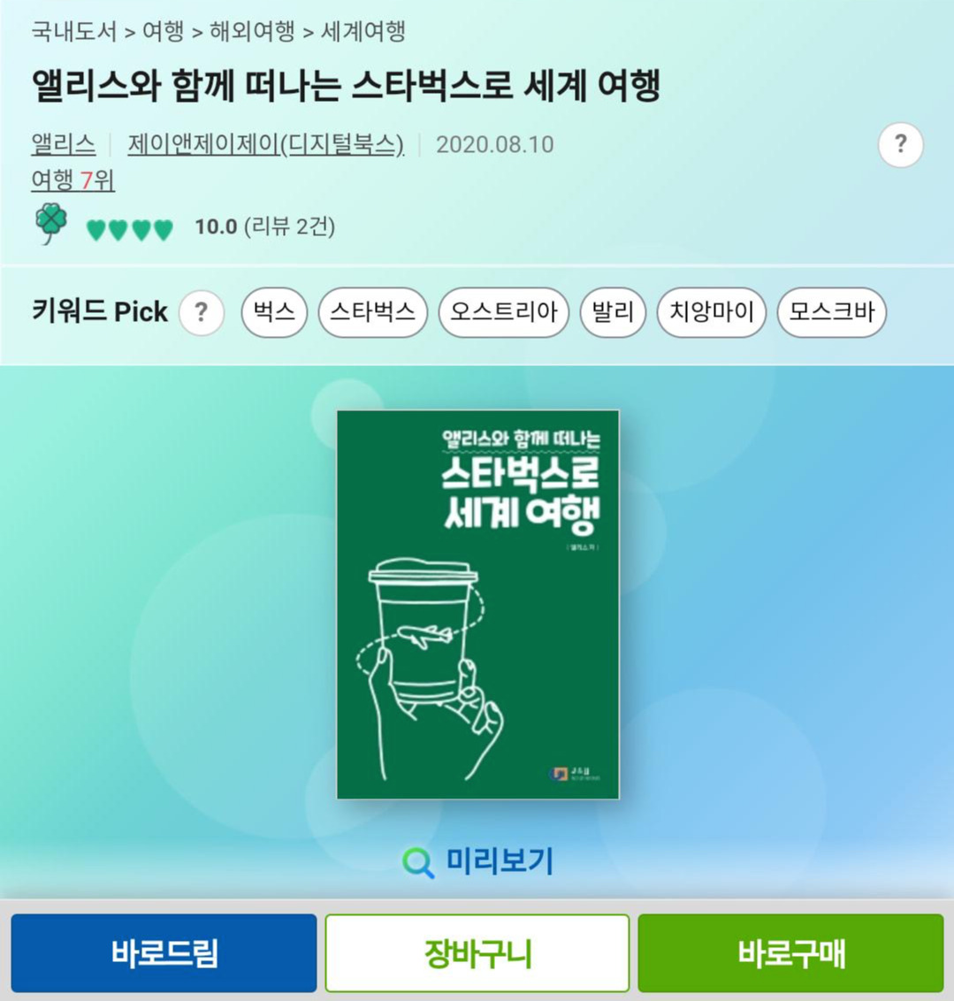
Task: Select the 벅스 keyword chip
Action: click(274, 312)
